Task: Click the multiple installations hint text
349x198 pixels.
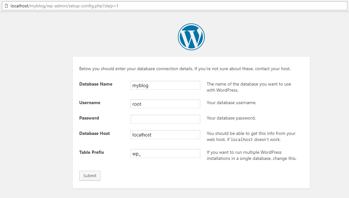Action: coord(252,155)
